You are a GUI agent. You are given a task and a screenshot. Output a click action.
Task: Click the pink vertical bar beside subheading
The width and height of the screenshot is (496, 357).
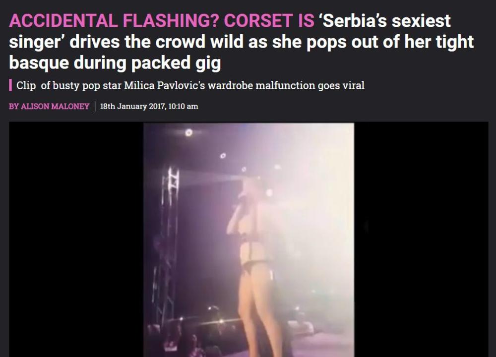pos(10,85)
